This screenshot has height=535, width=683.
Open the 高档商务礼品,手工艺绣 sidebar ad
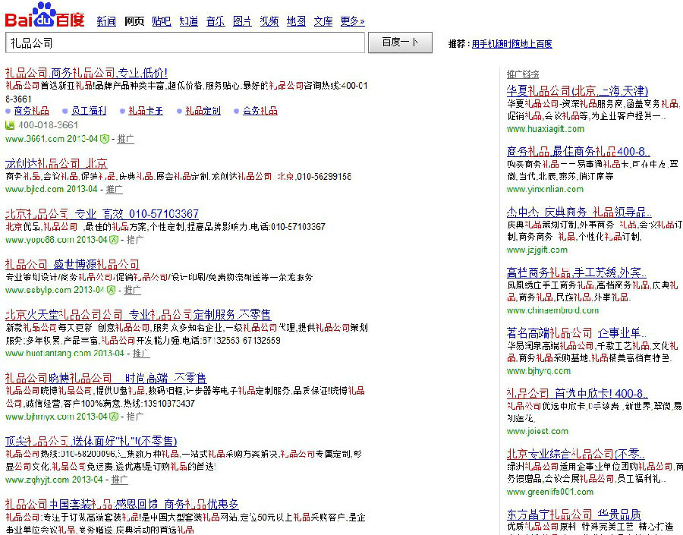click(x=577, y=272)
